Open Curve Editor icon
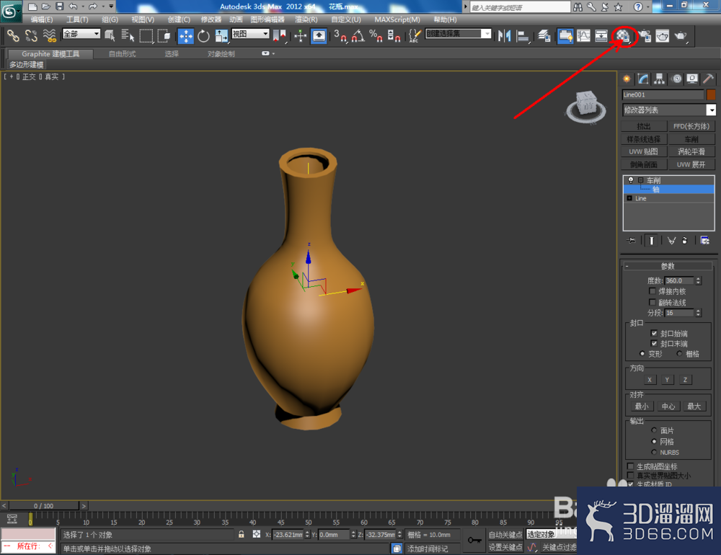The height and width of the screenshot is (555, 721). coord(583,36)
